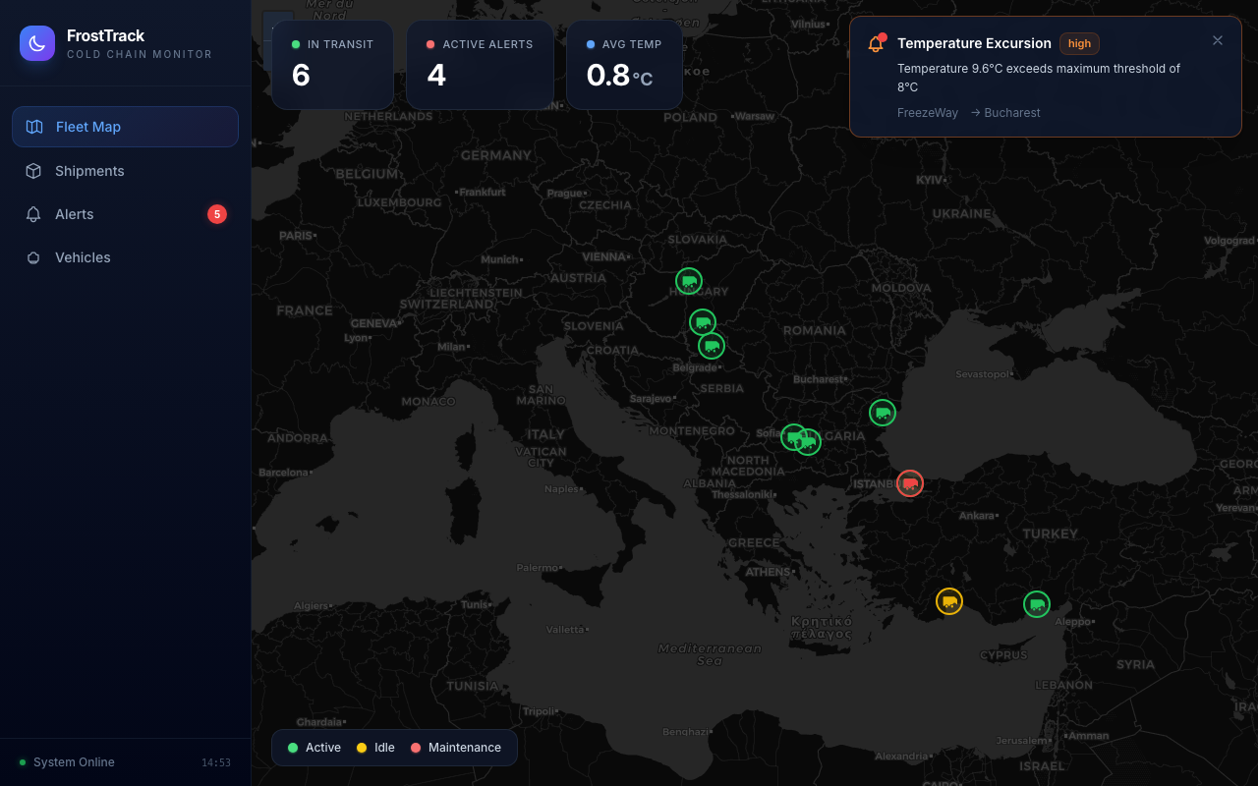Click the FrostTrack app title
Image resolution: width=1258 pixels, height=786 pixels.
tap(105, 35)
